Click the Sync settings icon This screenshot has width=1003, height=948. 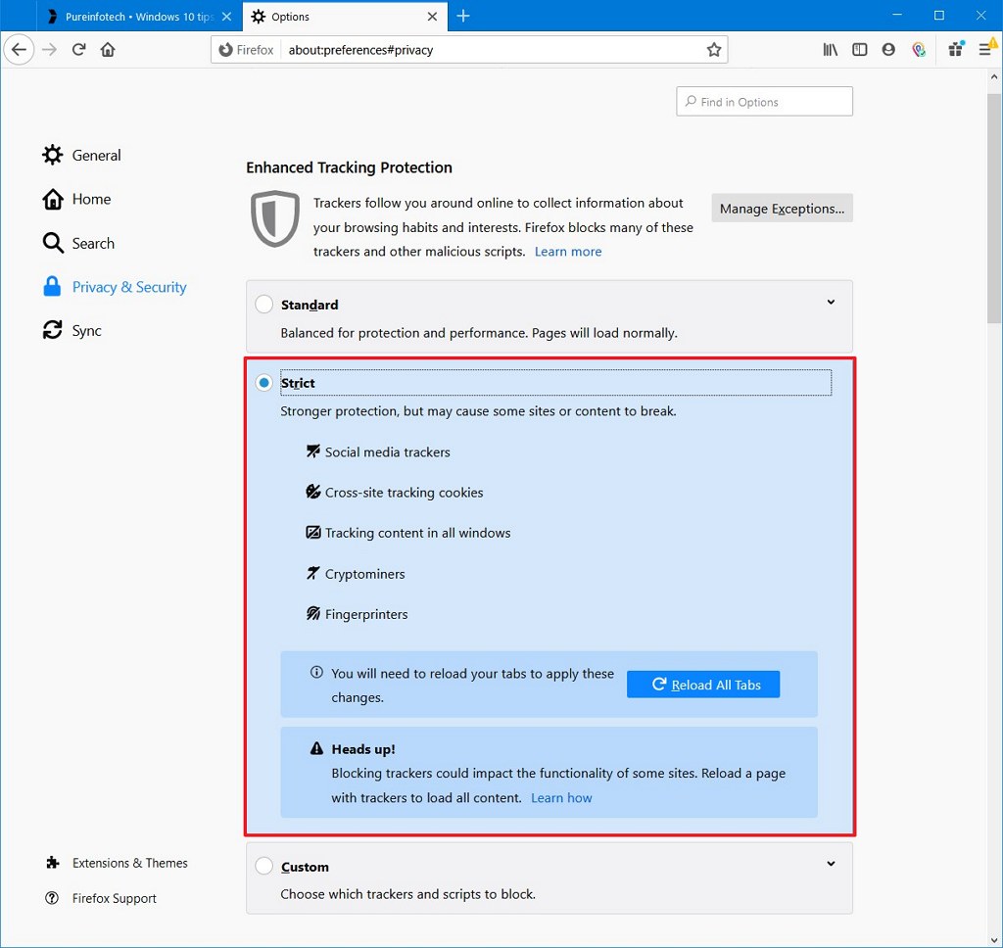pyautogui.click(x=53, y=330)
